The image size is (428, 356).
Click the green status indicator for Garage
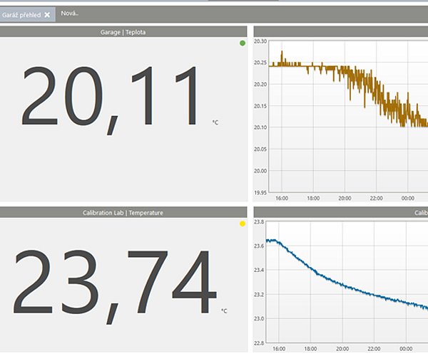click(243, 43)
